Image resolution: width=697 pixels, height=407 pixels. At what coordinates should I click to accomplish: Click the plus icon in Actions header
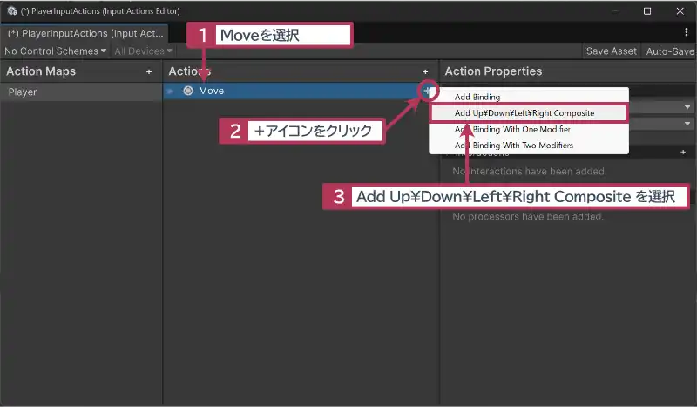point(425,71)
